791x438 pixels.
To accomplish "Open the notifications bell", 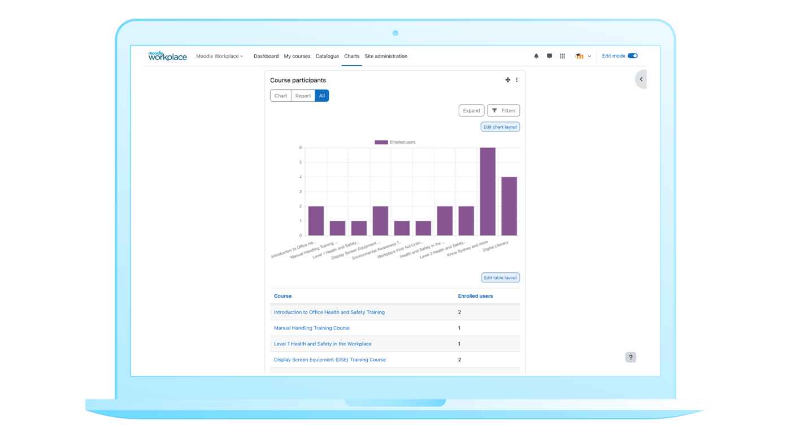I will click(536, 55).
